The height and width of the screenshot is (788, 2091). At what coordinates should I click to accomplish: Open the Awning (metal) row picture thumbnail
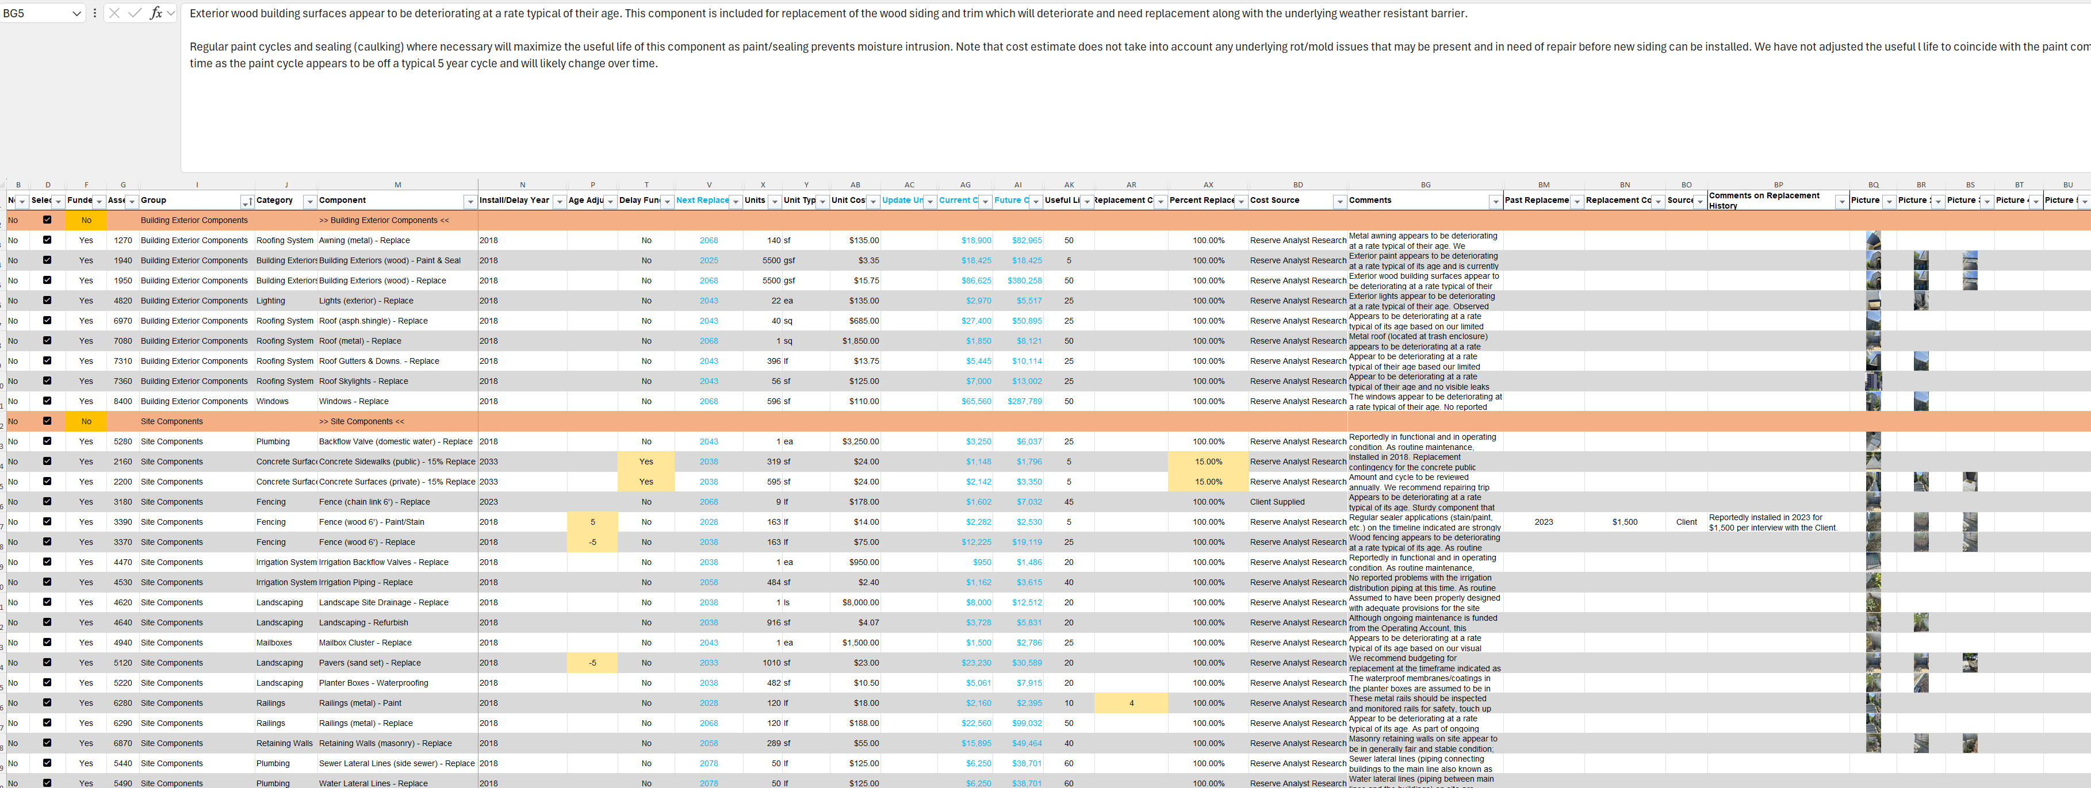[x=1872, y=240]
